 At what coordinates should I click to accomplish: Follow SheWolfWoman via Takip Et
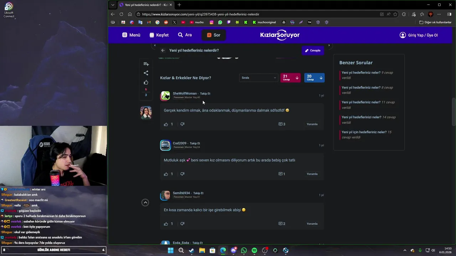click(205, 94)
